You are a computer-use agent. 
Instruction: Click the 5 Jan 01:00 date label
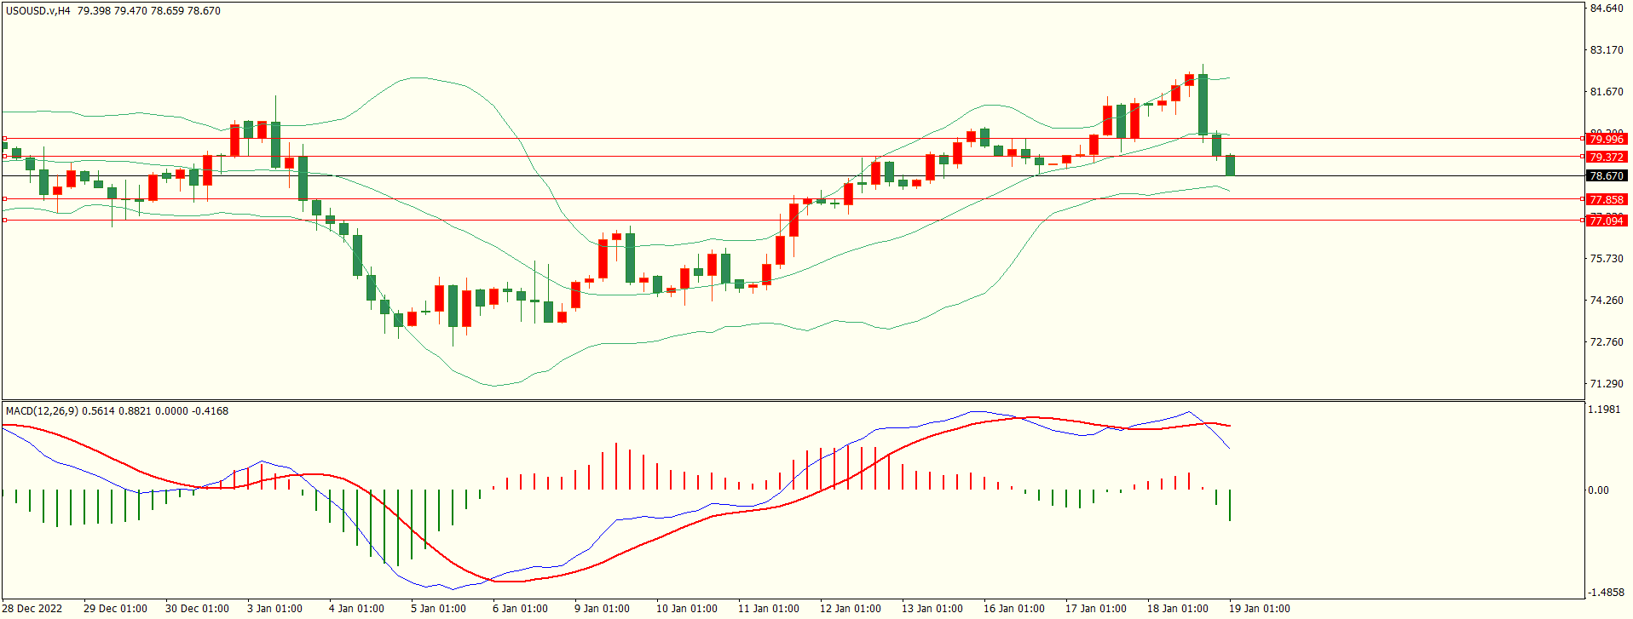click(x=438, y=609)
